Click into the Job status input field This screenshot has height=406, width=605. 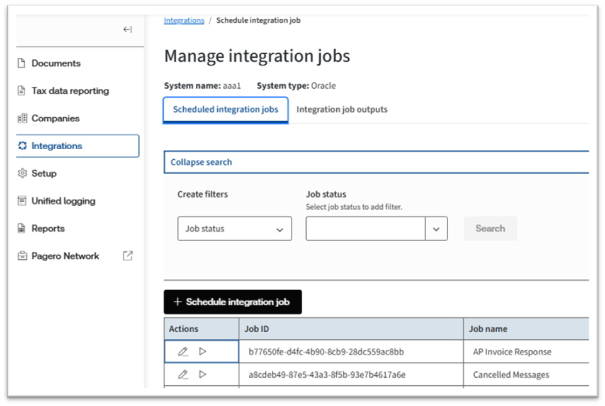(365, 229)
